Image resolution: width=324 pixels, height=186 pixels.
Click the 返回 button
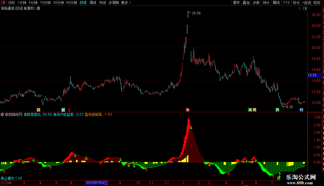pos(317,3)
